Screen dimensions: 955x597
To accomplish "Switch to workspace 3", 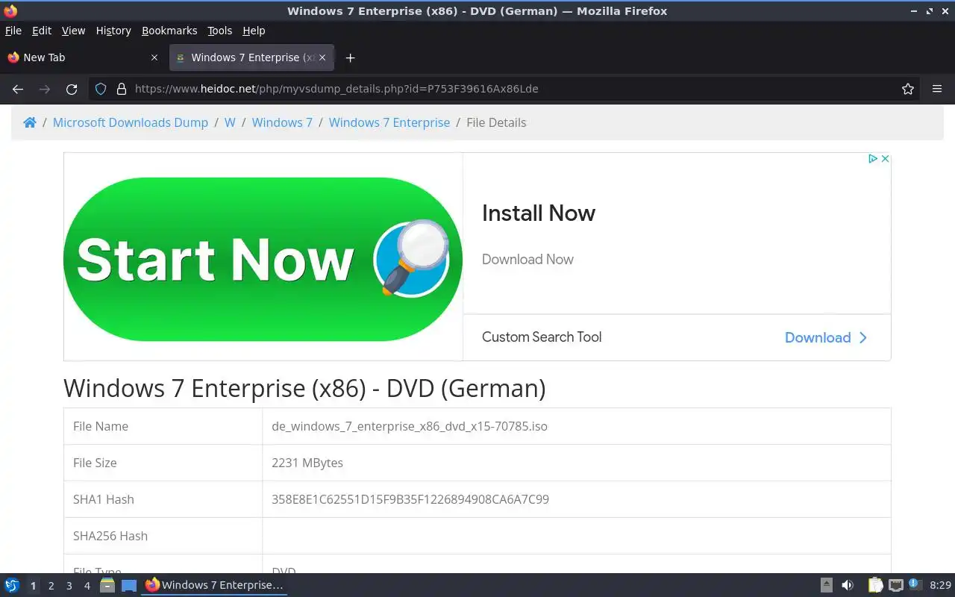I will coord(69,586).
